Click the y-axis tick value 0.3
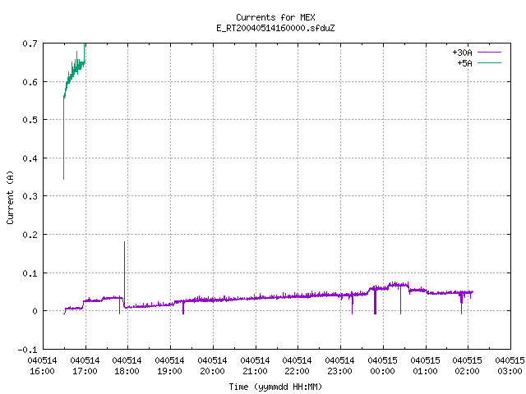Image resolution: width=526 pixels, height=394 pixels. tap(30, 196)
